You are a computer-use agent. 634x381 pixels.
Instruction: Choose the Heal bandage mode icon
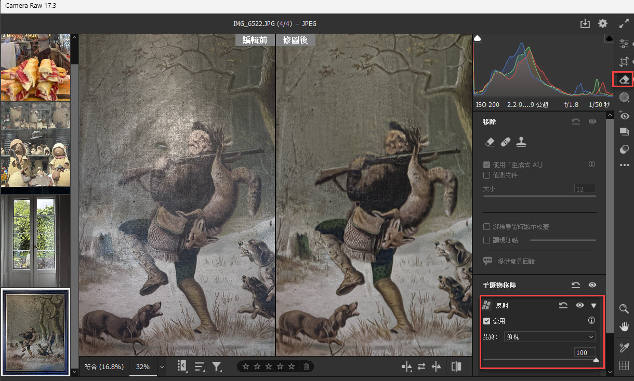click(505, 142)
